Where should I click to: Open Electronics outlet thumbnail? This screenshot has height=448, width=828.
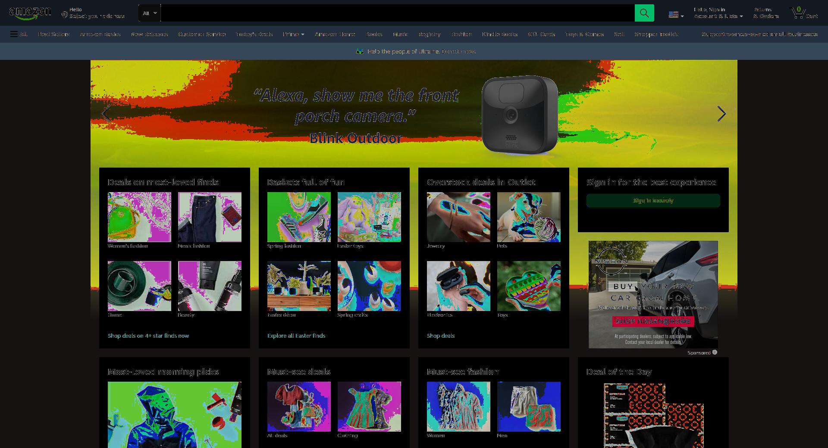click(458, 286)
